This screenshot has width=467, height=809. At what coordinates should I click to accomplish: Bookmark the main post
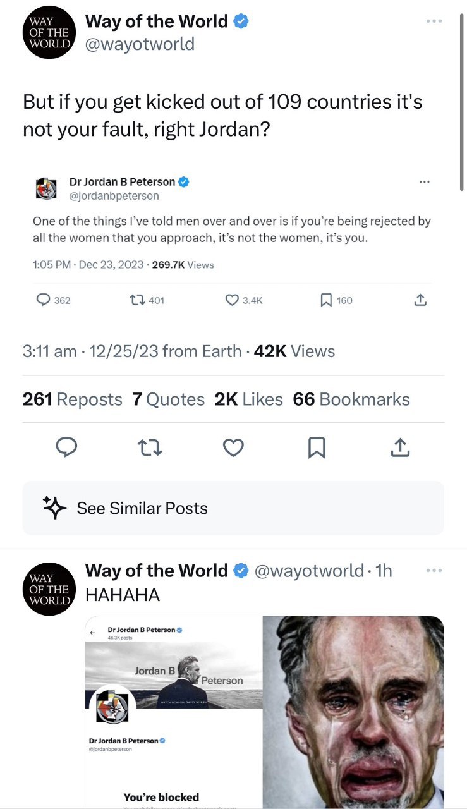coord(316,447)
